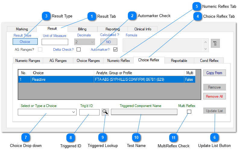The image size is (241, 153).
Task: Open the Choice Ranges tab
Action: (x=88, y=60)
